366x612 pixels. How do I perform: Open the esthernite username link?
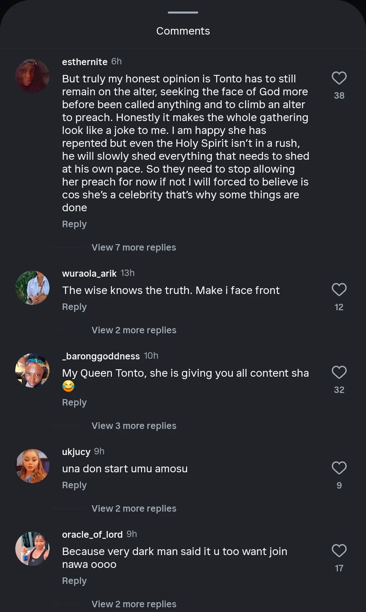tap(85, 62)
